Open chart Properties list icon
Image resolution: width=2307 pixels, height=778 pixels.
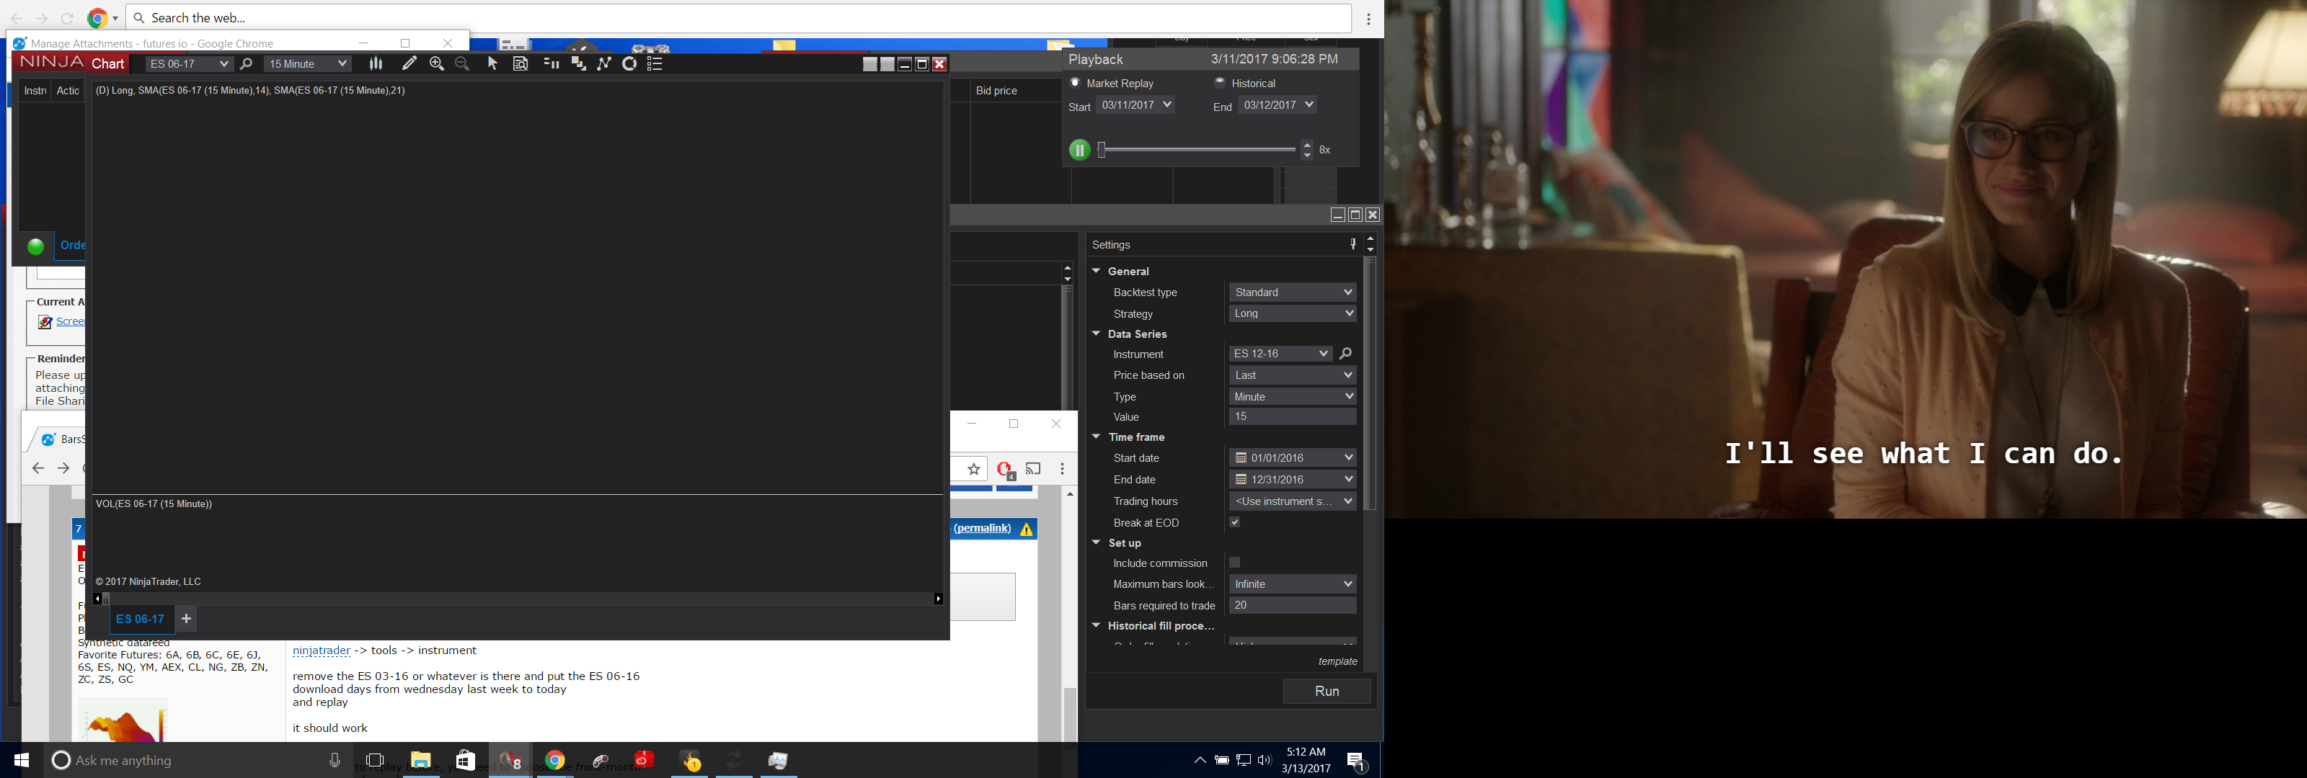(x=655, y=63)
